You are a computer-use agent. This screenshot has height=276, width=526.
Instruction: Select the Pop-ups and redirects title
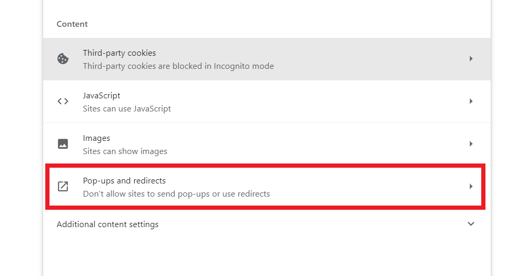point(124,181)
